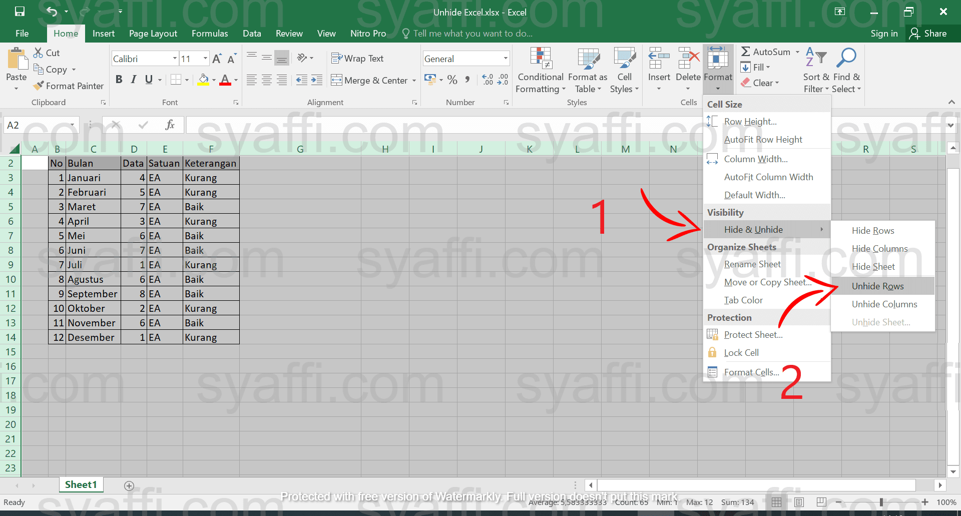Image resolution: width=961 pixels, height=516 pixels.
Task: Click the Percent Style icon
Action: coord(452,80)
